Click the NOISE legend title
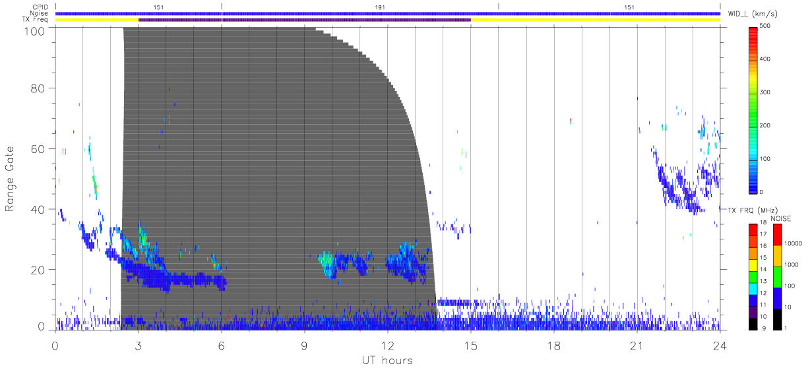 (x=780, y=218)
